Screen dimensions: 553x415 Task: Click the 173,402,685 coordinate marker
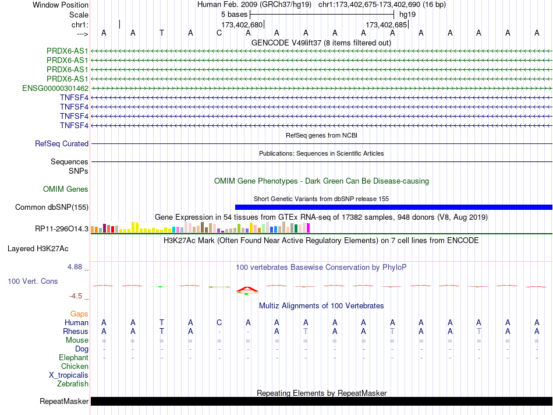click(387, 24)
